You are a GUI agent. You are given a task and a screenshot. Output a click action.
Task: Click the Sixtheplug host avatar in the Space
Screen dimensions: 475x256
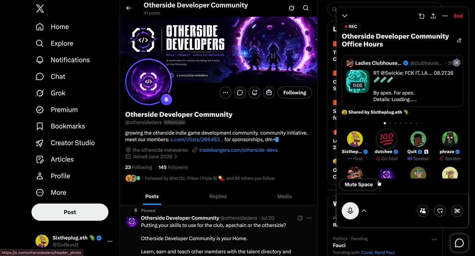click(x=355, y=139)
